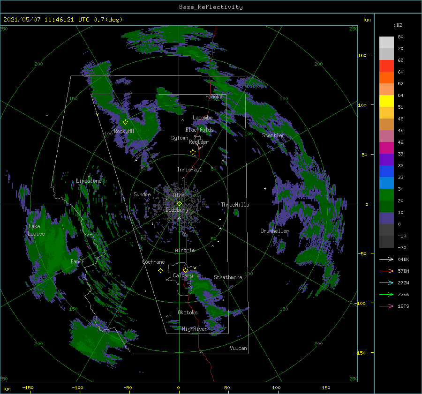422x394 pixels.
Task: Click the Banff label
Action: pos(77,261)
